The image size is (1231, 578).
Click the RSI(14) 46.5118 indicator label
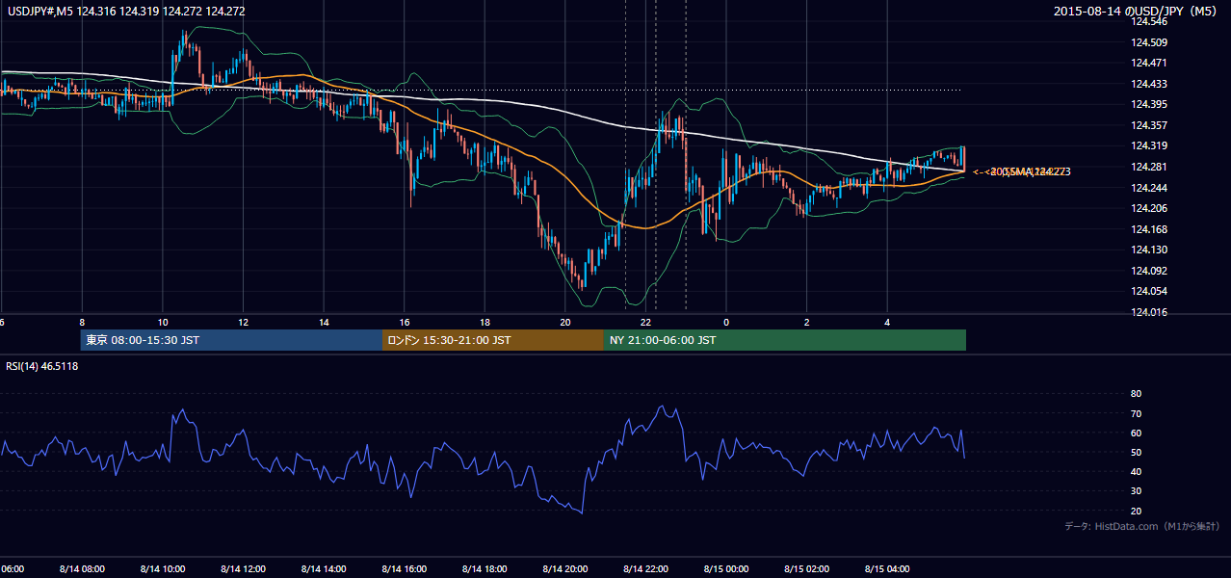pyautogui.click(x=42, y=366)
